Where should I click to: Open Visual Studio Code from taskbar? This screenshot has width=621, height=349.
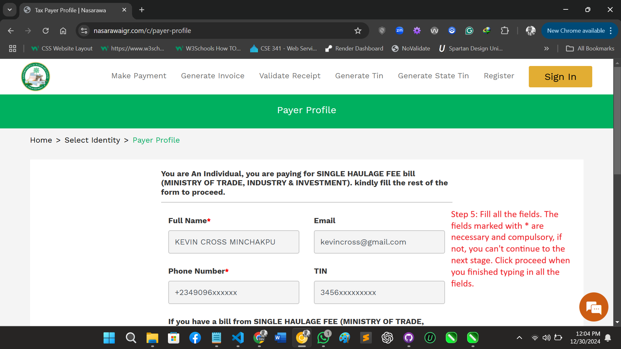pyautogui.click(x=238, y=338)
